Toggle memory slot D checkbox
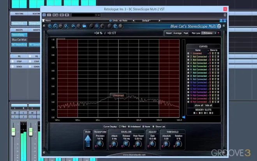This screenshot has width=257, height=161. [210, 113]
